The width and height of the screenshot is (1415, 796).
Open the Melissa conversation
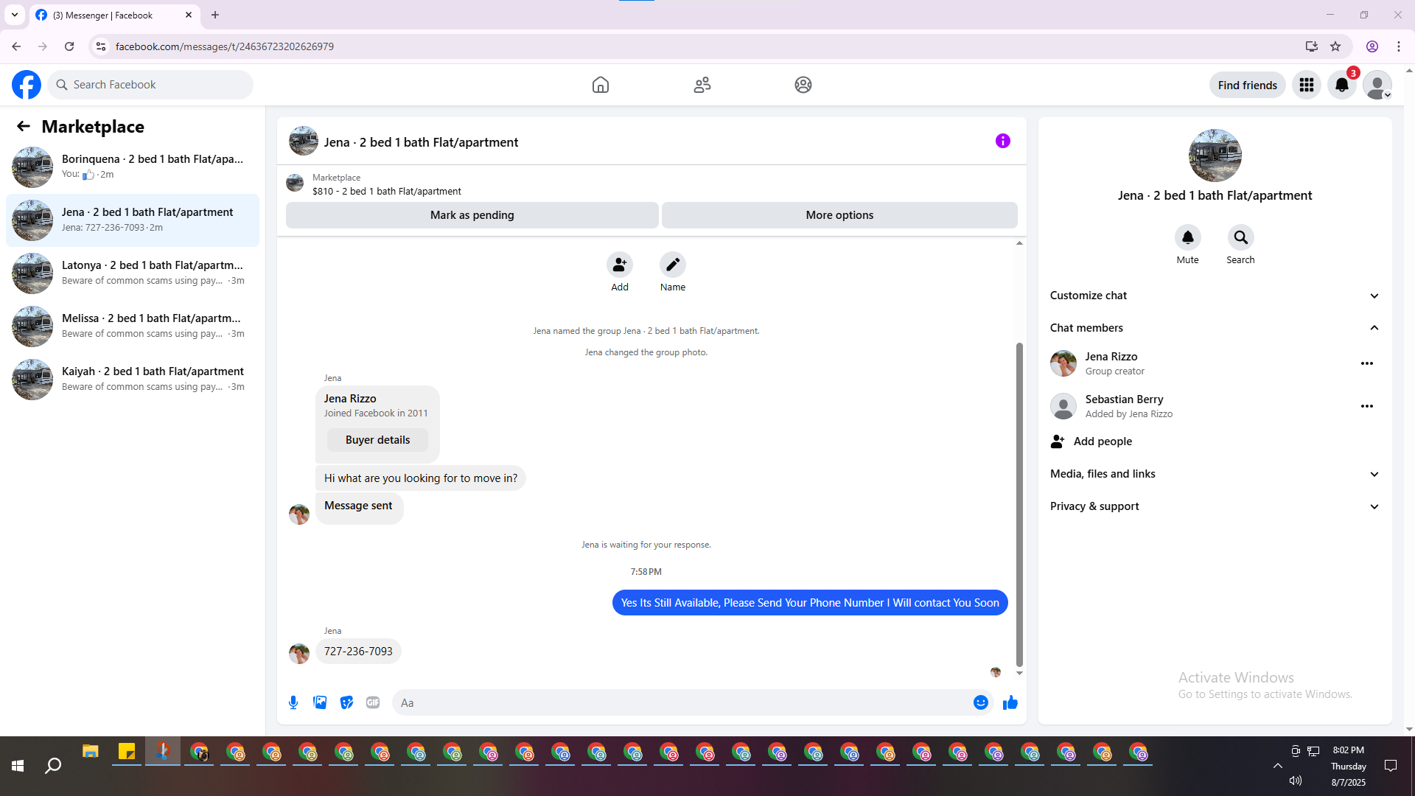[133, 327]
